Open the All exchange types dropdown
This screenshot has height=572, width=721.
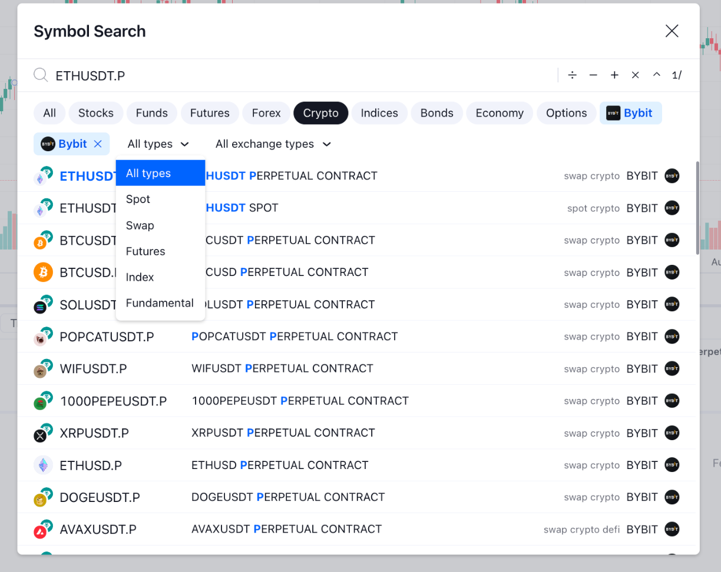pos(273,144)
